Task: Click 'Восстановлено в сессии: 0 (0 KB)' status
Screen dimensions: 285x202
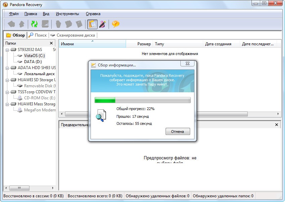Action: click(34, 196)
